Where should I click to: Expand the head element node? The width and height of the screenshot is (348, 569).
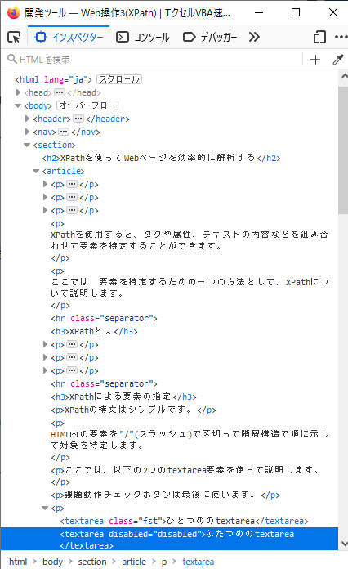tap(18, 92)
